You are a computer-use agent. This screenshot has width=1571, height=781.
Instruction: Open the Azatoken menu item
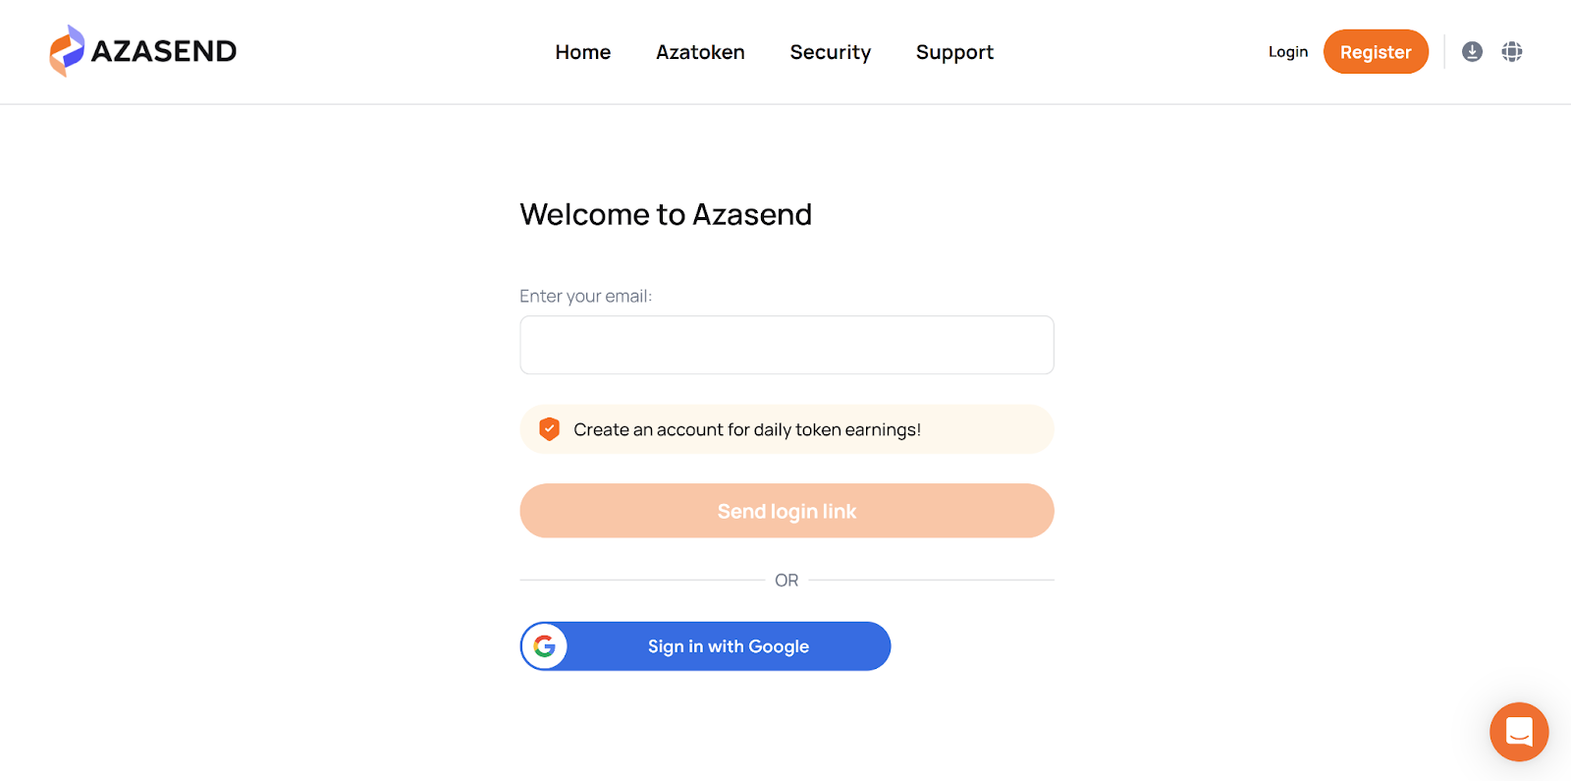click(x=700, y=52)
